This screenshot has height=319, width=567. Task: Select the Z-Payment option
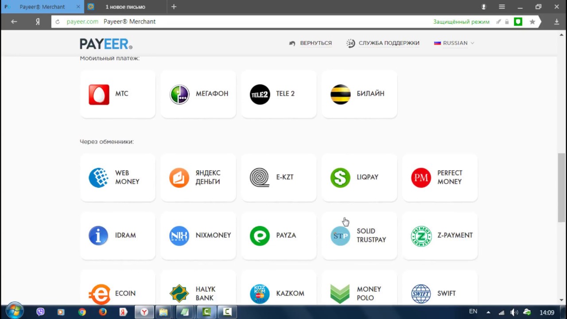coord(440,235)
